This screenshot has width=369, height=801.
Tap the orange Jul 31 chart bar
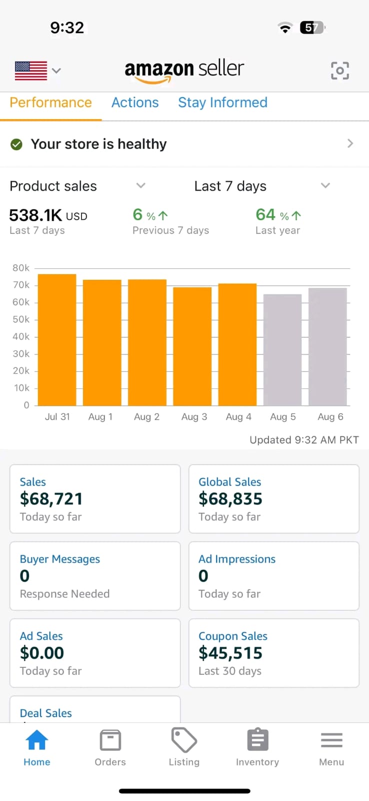[57, 339]
